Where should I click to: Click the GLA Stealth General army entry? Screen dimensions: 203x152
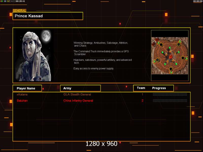(x=77, y=94)
